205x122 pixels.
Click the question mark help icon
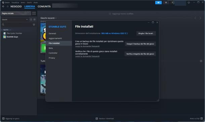(x=172, y=2)
